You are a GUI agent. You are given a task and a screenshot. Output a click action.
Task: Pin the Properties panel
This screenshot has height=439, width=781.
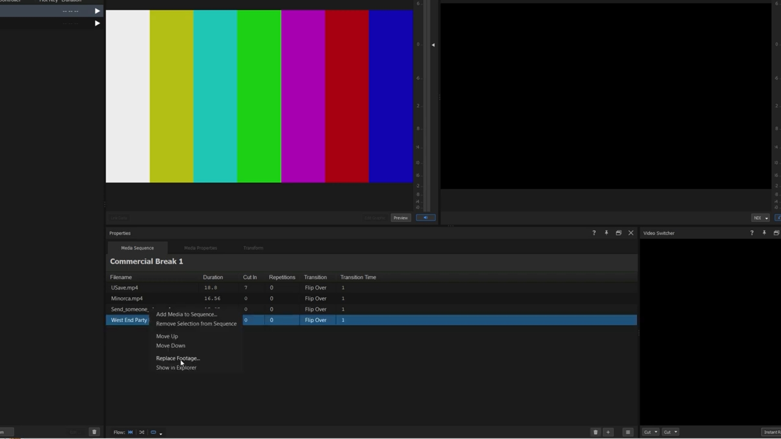click(606, 233)
